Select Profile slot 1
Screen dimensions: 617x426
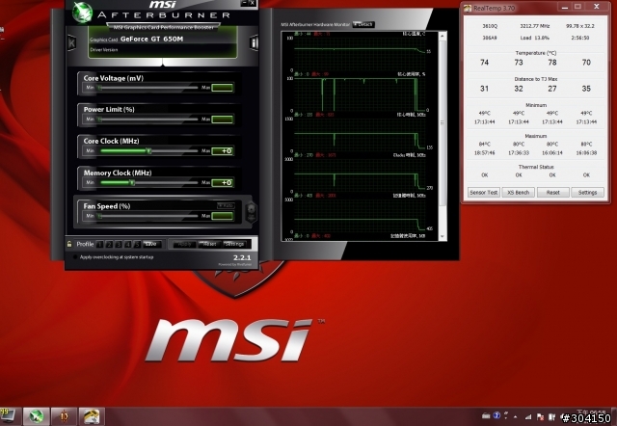(x=100, y=244)
